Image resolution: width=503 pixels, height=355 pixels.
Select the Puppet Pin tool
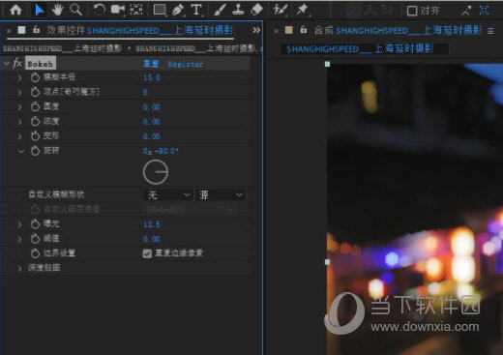click(x=303, y=10)
